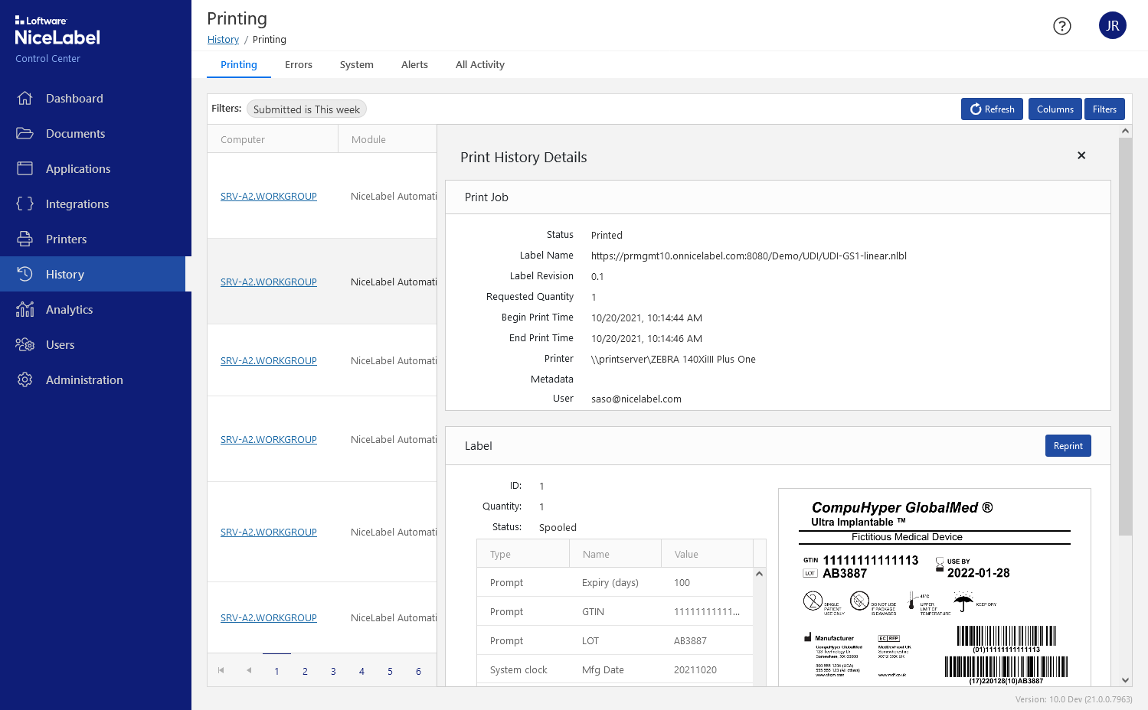Click the label preview thumbnail
Screen dimensions: 1148x710
[934, 587]
